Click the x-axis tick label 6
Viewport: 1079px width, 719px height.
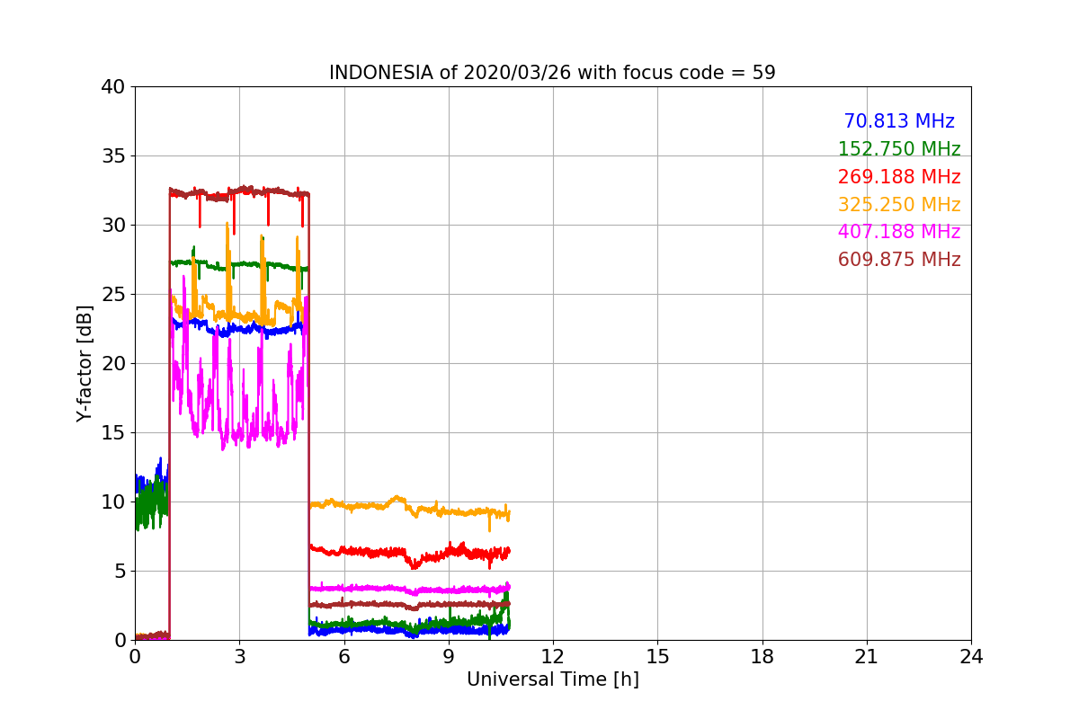344,657
